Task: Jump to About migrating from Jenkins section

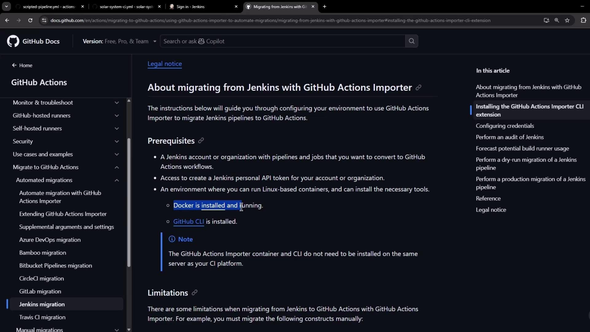Action: click(529, 91)
